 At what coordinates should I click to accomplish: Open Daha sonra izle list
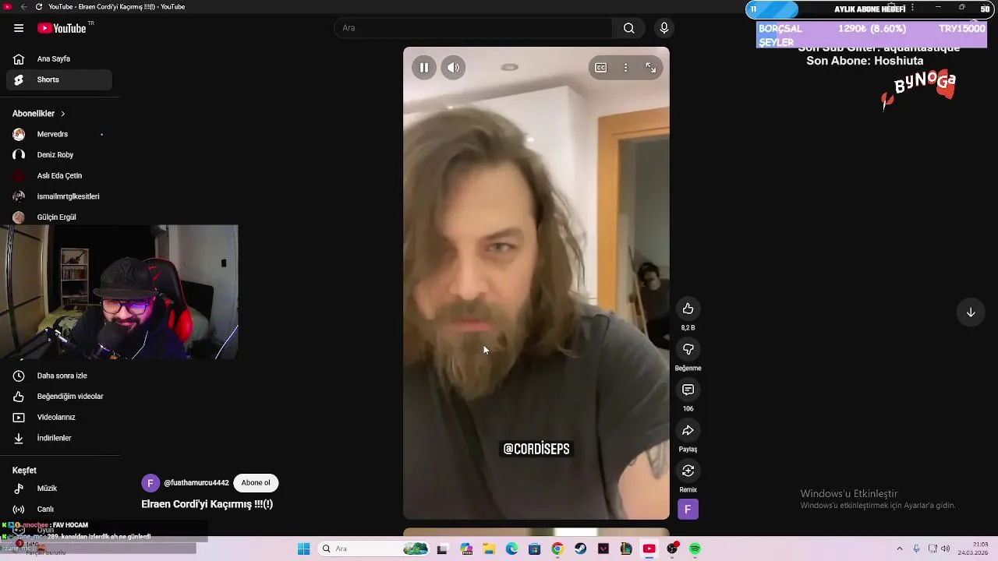tap(59, 376)
